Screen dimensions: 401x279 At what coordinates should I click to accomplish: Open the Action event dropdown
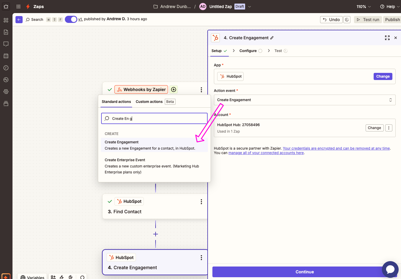tap(305, 100)
